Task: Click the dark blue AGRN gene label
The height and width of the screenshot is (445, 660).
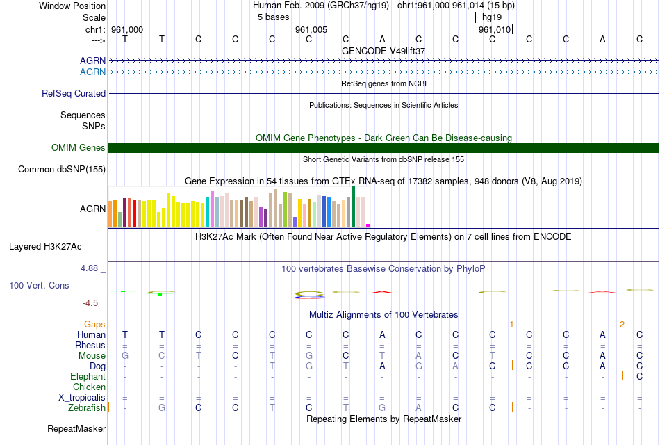Action: 92,60
